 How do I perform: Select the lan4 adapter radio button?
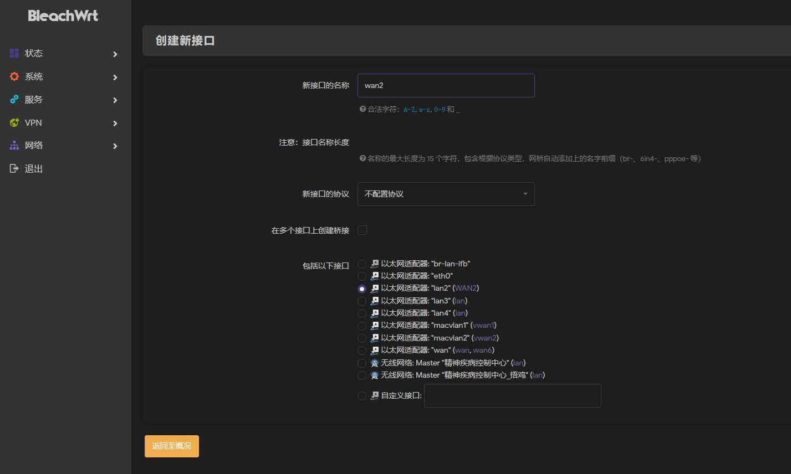362,313
